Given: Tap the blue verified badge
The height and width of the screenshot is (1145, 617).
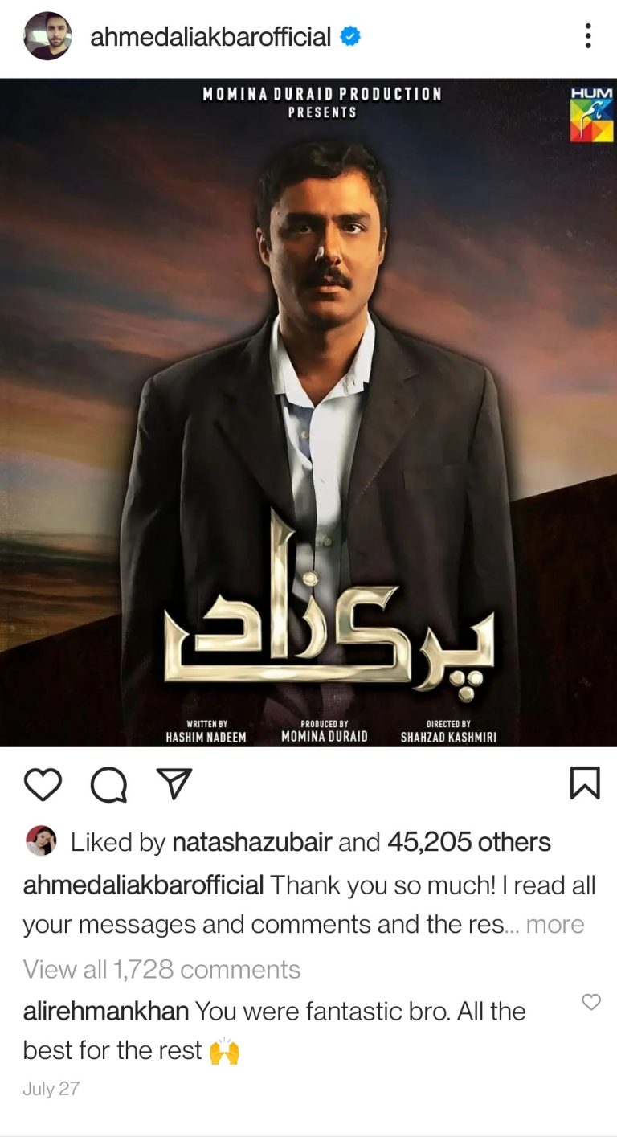Looking at the screenshot, I should pyautogui.click(x=349, y=36).
